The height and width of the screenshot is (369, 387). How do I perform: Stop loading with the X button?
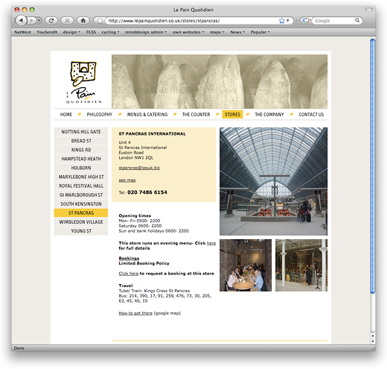pyautogui.click(x=67, y=20)
